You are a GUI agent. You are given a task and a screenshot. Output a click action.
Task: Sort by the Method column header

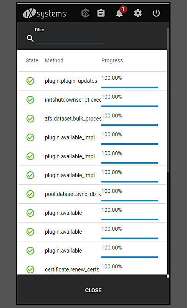tap(54, 60)
